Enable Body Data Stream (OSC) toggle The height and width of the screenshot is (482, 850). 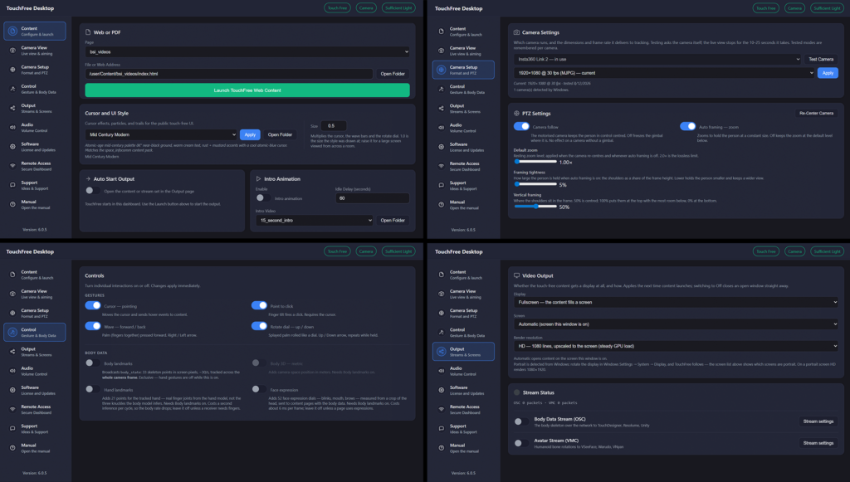521,421
